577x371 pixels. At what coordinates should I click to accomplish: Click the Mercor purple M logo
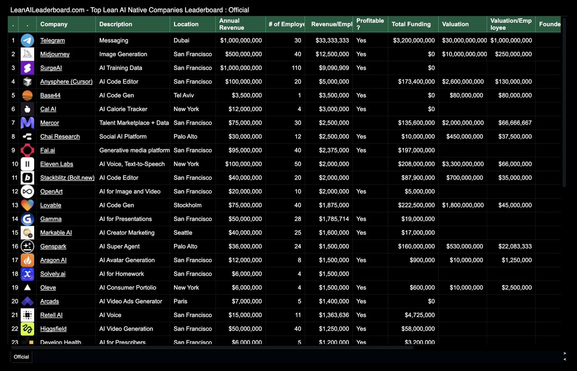(x=27, y=123)
